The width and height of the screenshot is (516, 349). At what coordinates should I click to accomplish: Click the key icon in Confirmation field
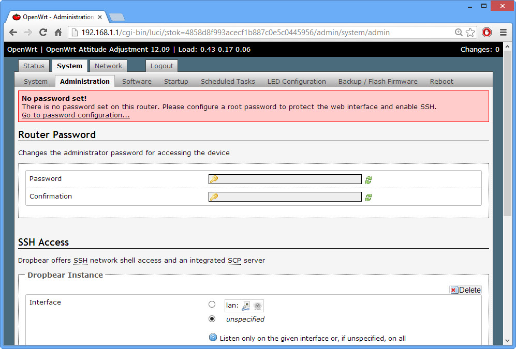(x=214, y=196)
